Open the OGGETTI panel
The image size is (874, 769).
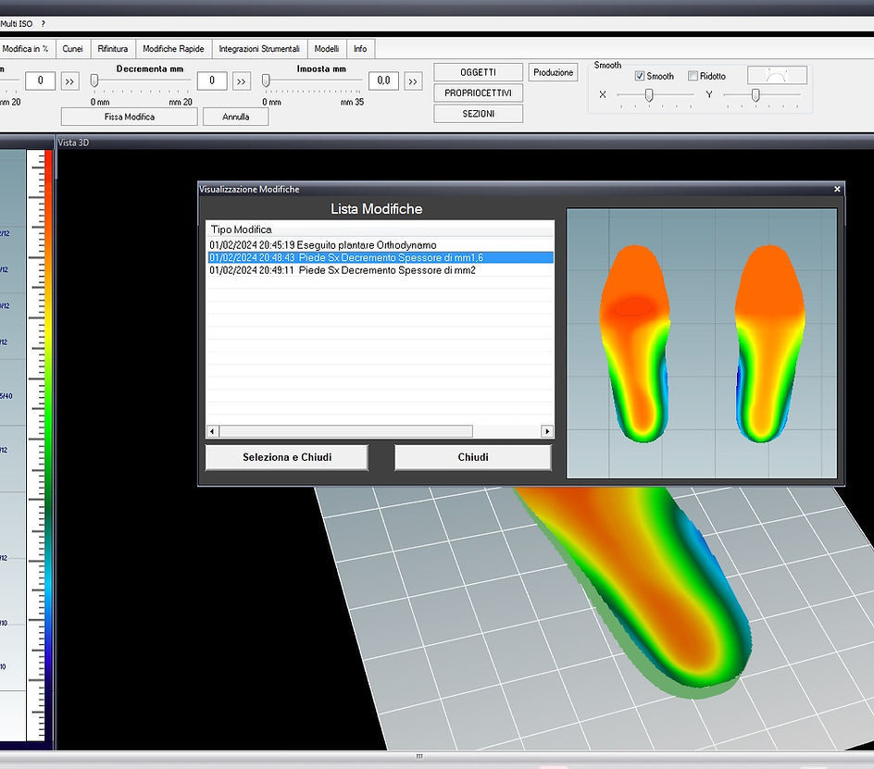pos(478,71)
